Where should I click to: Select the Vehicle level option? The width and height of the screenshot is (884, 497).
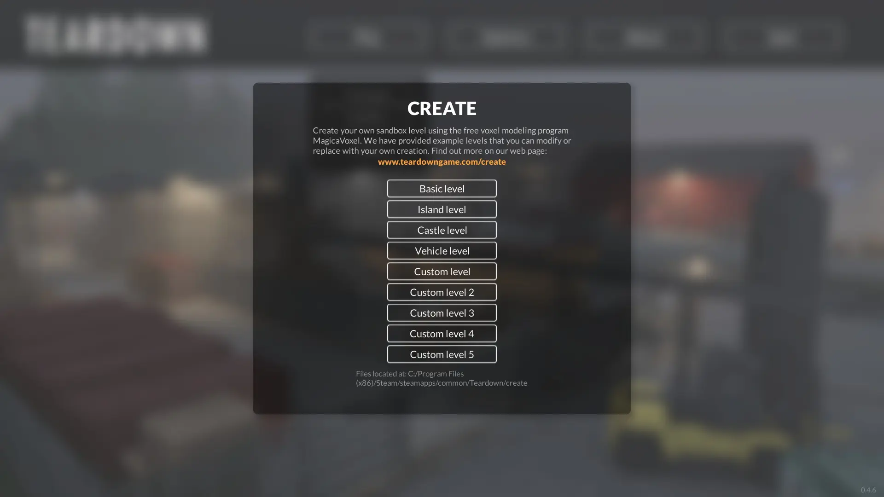pos(442,250)
